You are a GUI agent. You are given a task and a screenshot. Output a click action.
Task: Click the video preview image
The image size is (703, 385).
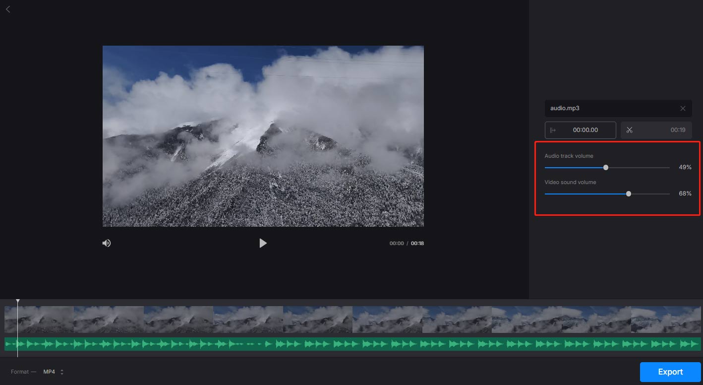click(x=263, y=136)
